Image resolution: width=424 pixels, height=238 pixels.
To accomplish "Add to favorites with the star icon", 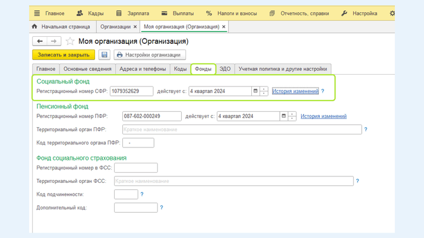I will [x=69, y=41].
